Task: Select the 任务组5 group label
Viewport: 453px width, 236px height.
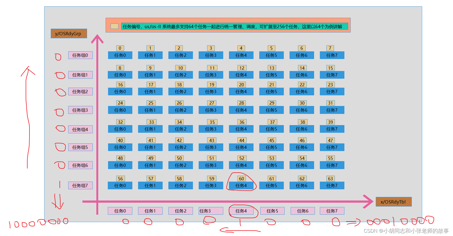Action: (x=80, y=147)
